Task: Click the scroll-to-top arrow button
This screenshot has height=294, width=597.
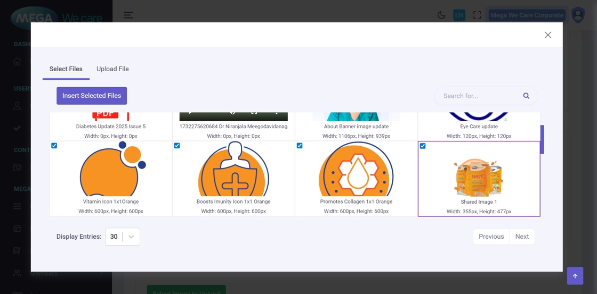Action: (575, 276)
